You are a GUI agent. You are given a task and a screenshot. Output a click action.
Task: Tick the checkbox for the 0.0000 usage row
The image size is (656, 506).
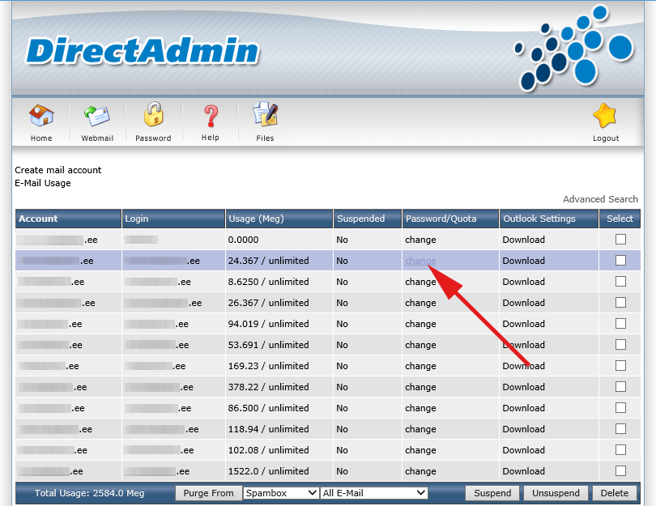621,239
